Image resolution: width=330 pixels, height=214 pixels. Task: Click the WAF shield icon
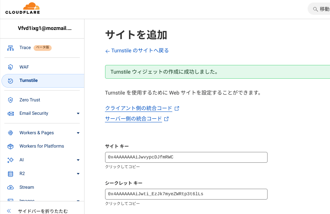tap(10, 67)
